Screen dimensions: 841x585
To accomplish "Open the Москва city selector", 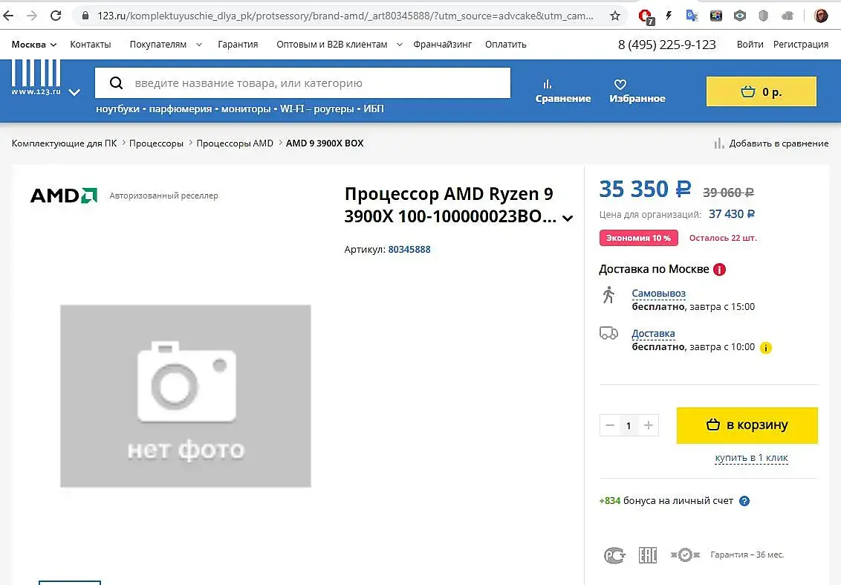I will click(x=33, y=45).
